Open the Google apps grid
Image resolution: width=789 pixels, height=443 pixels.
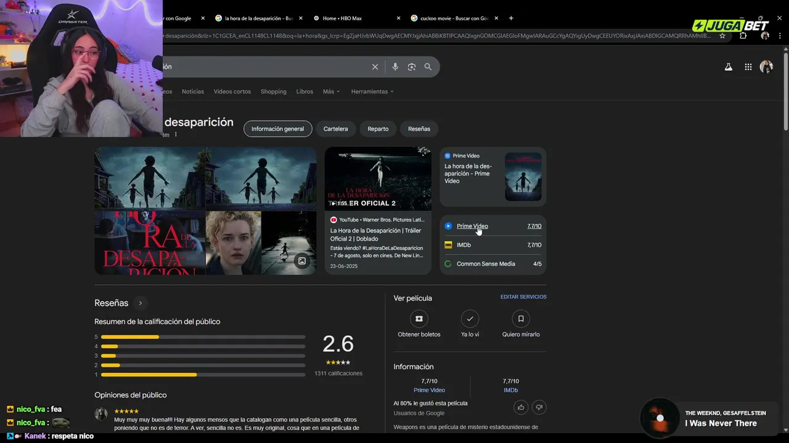click(748, 67)
